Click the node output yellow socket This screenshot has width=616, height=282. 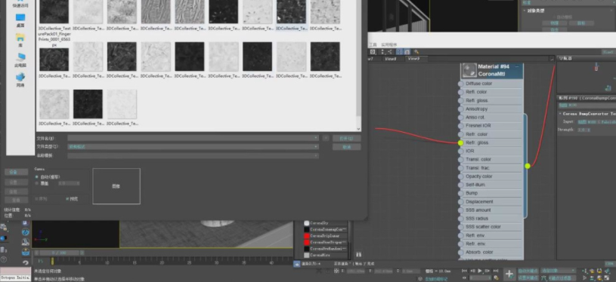pyautogui.click(x=528, y=166)
